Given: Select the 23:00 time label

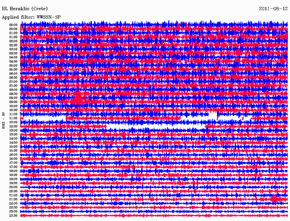Looking at the screenshot, I should click(13, 212).
